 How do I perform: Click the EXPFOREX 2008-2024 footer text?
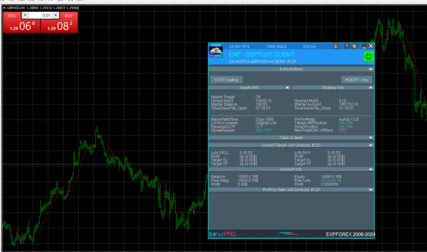point(350,234)
